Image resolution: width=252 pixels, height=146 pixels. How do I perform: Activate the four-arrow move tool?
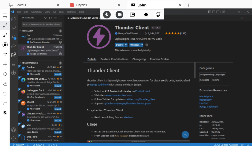tap(5, 74)
